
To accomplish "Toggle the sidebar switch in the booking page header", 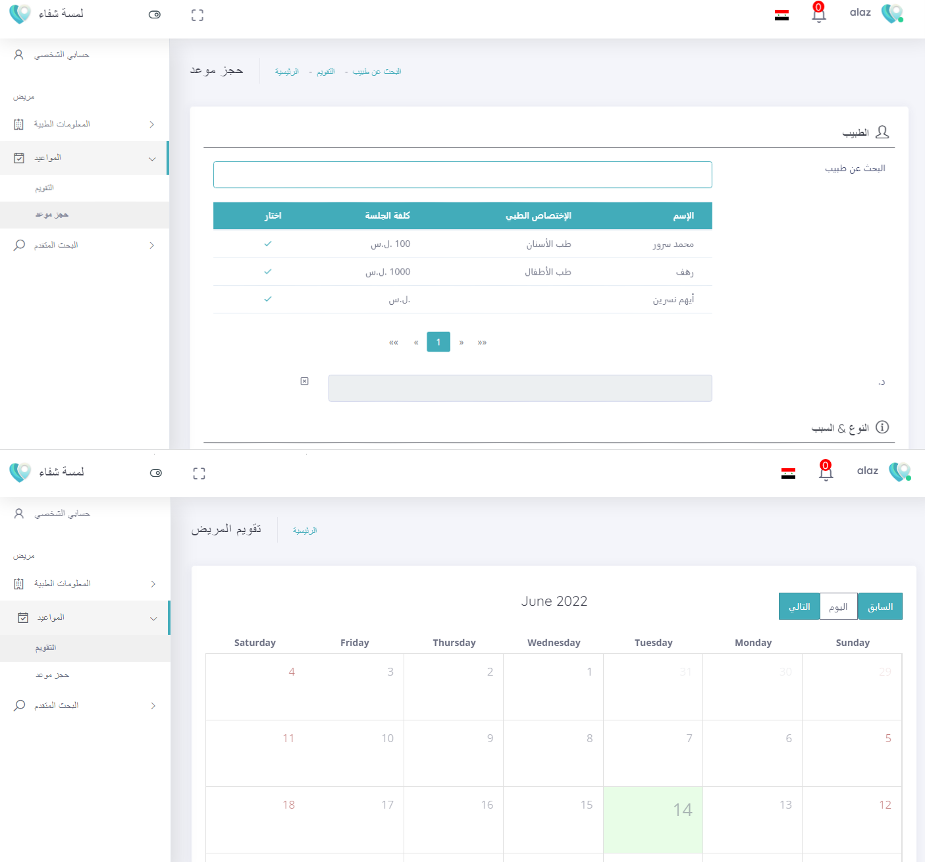I will (155, 14).
